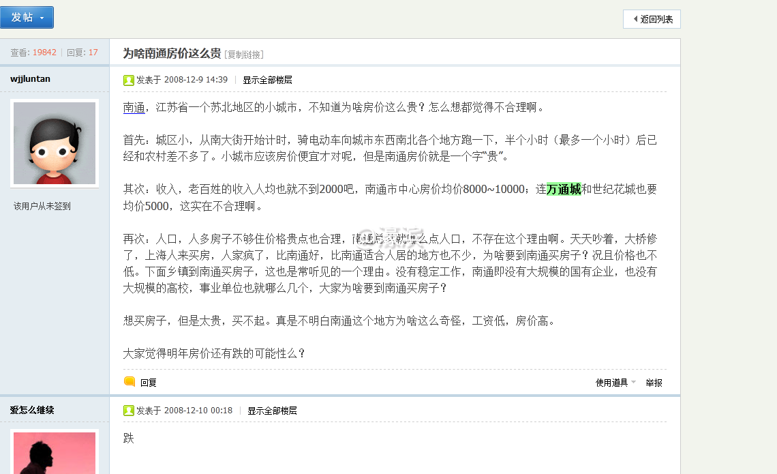This screenshot has height=474, width=777.
Task: Click the red view count 19842
Action: pos(44,53)
